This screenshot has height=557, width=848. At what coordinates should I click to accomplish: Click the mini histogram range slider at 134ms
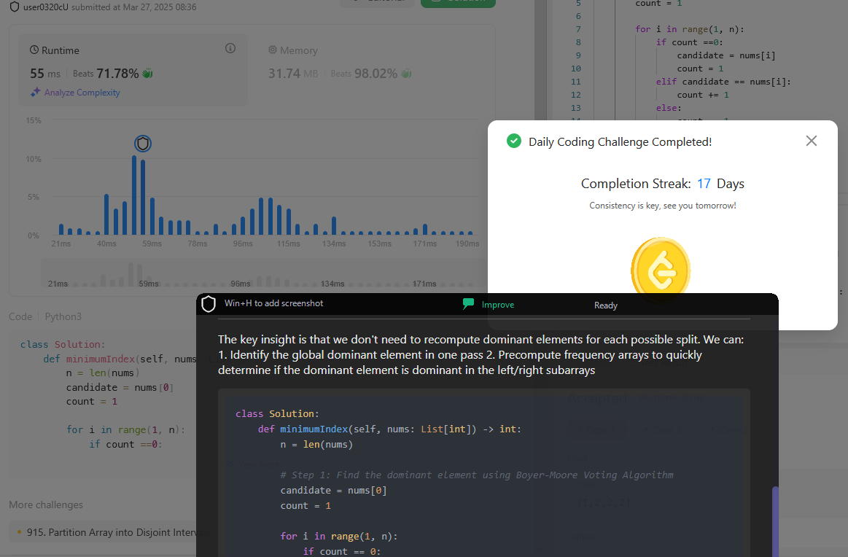[x=332, y=284]
